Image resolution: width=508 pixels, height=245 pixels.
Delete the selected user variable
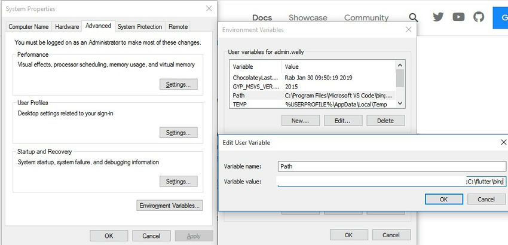(385, 121)
